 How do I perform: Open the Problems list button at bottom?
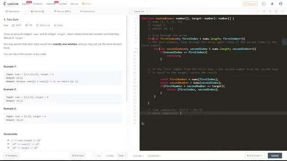coord(11,156)
